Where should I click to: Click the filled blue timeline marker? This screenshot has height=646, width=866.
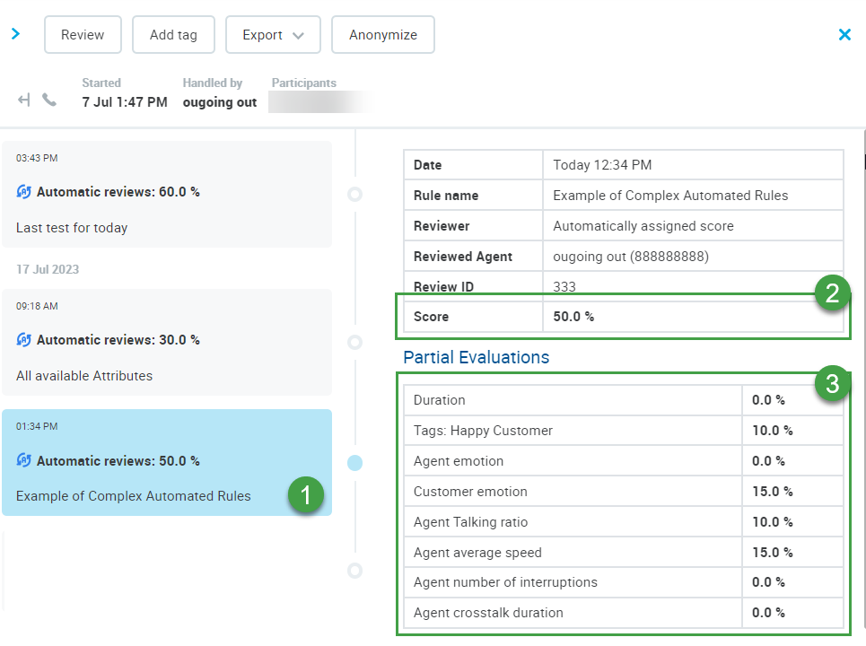(x=355, y=463)
